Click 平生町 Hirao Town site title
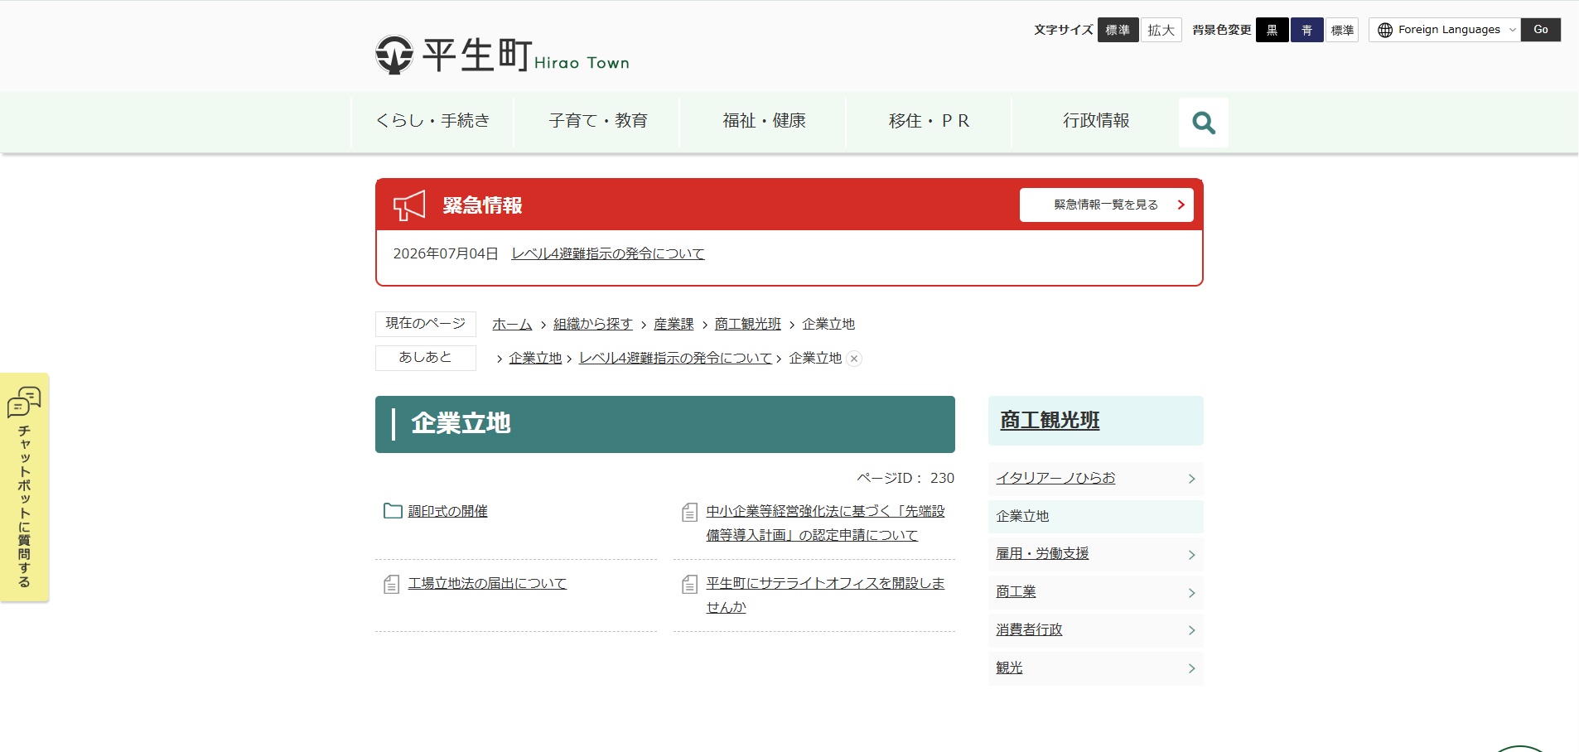This screenshot has width=1579, height=752. pos(525,55)
